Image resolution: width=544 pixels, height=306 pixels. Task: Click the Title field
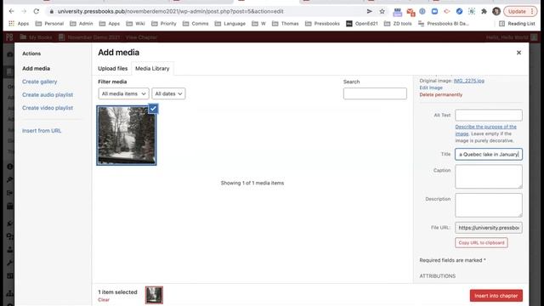489,155
